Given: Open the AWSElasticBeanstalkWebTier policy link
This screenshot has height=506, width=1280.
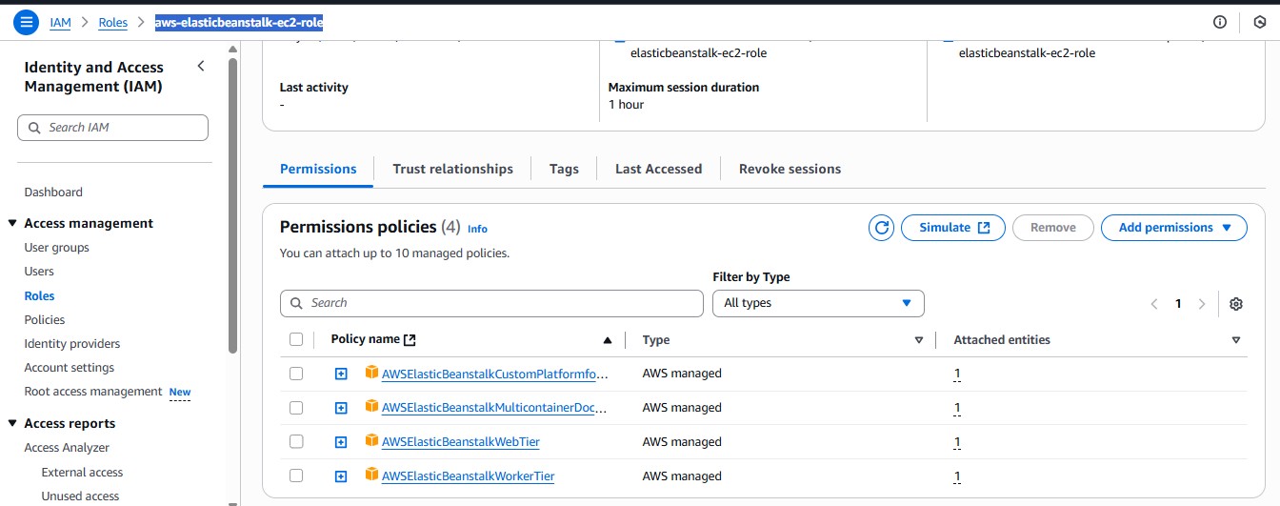Looking at the screenshot, I should [x=460, y=442].
